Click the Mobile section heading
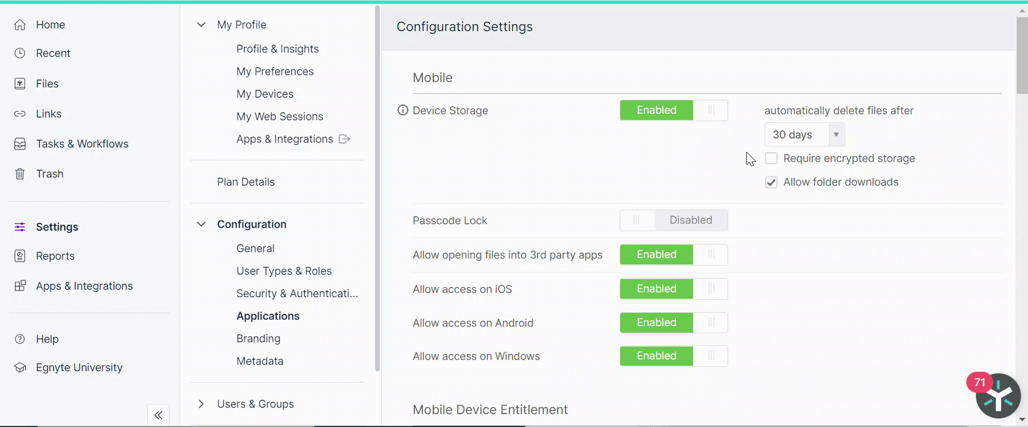1028x427 pixels. [x=432, y=78]
